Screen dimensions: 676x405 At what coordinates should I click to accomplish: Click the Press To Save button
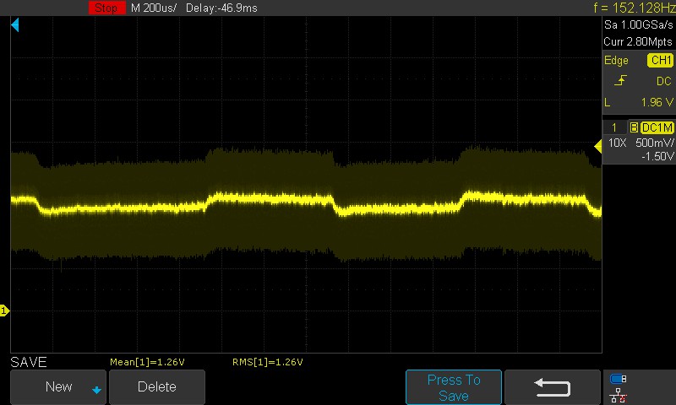click(454, 387)
